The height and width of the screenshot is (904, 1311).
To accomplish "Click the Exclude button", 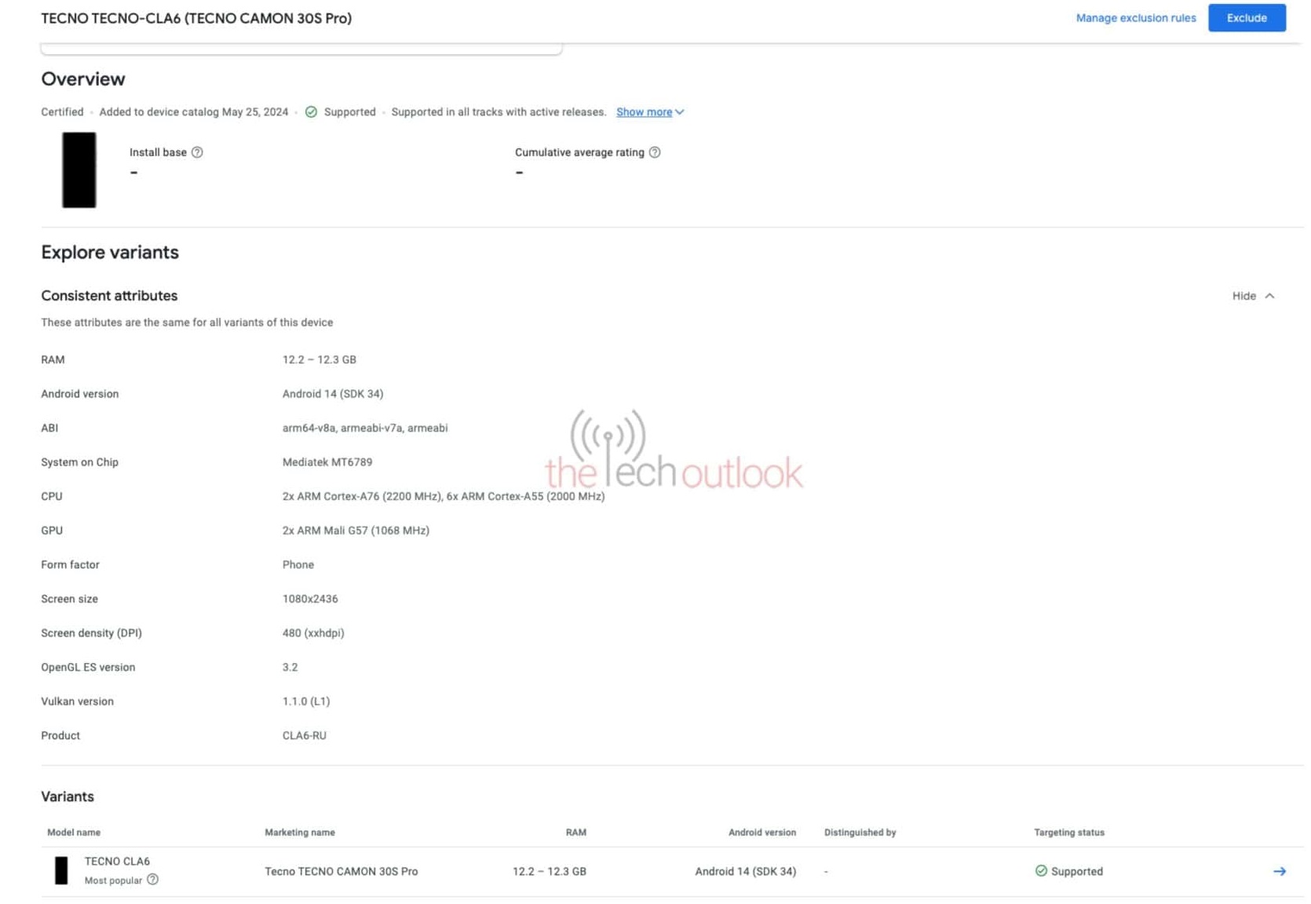I will 1246,18.
